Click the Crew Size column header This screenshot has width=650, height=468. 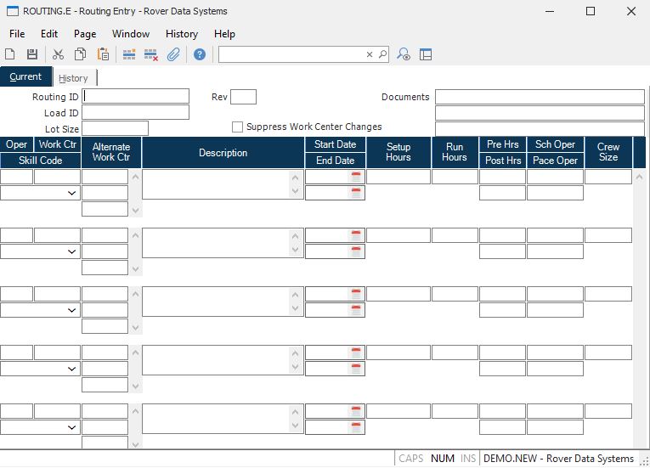[608, 153]
